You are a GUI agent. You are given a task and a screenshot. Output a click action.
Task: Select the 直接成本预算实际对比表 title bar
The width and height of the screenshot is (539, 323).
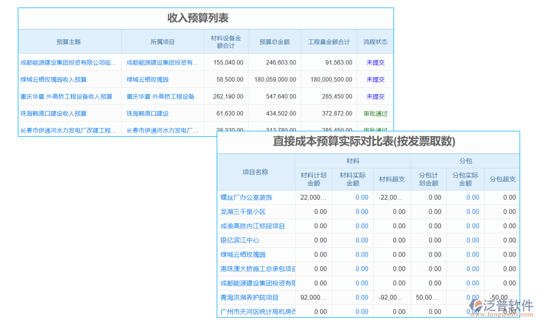pyautogui.click(x=368, y=142)
